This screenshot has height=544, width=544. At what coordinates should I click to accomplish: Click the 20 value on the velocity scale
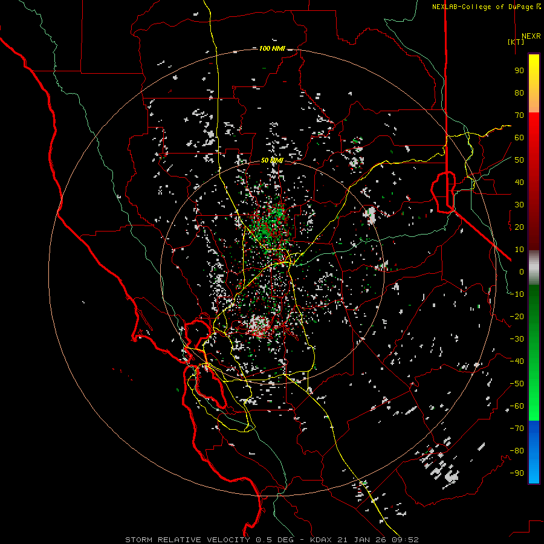pos(519,227)
